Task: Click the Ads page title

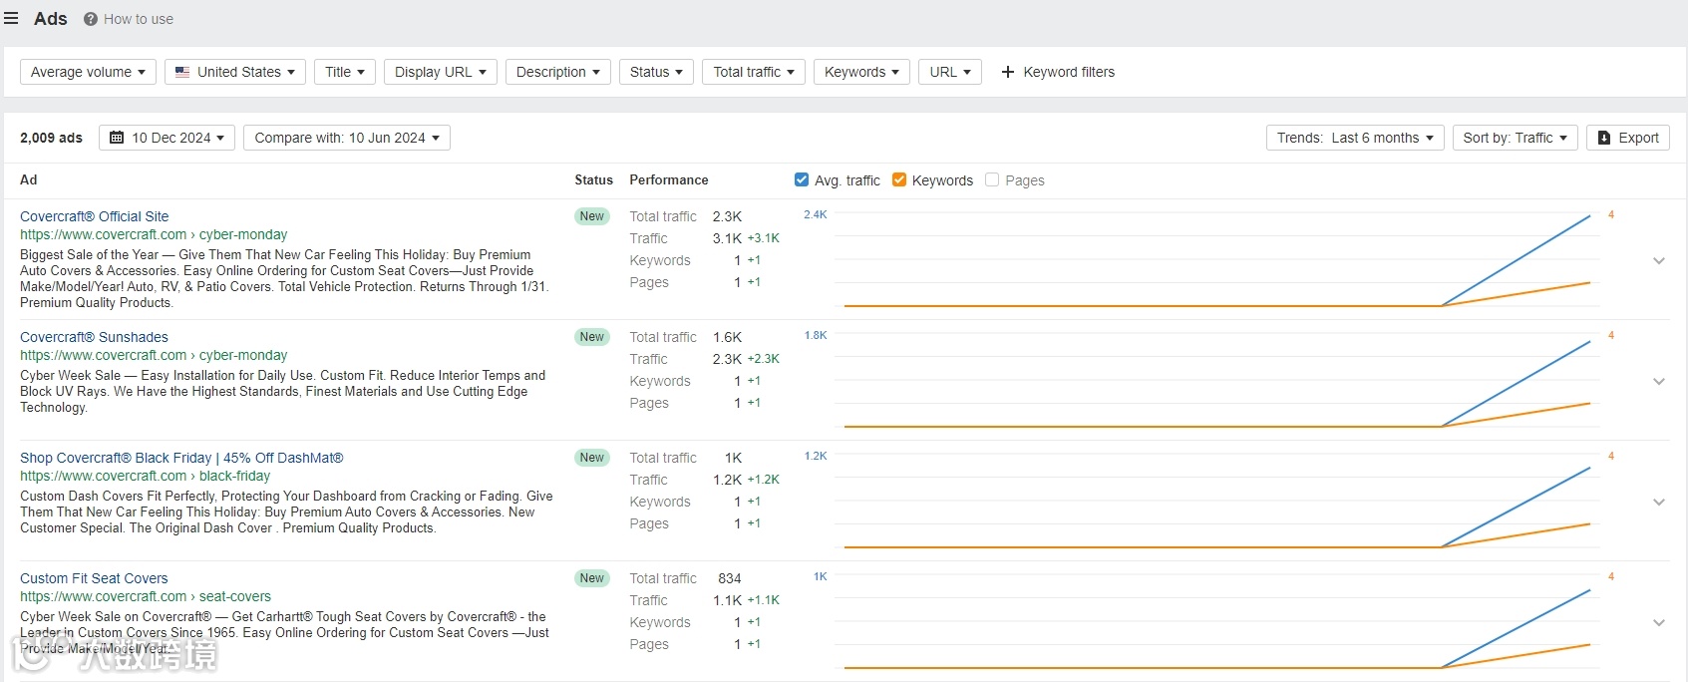Action: coord(51,19)
